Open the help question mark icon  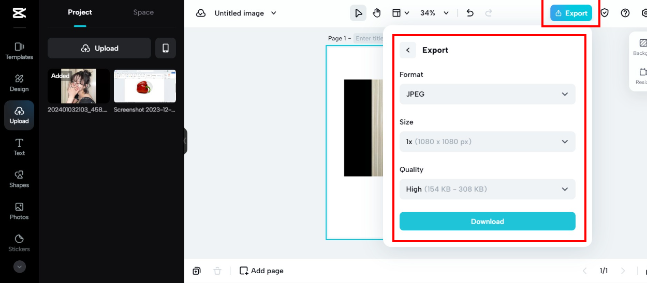pyautogui.click(x=625, y=13)
